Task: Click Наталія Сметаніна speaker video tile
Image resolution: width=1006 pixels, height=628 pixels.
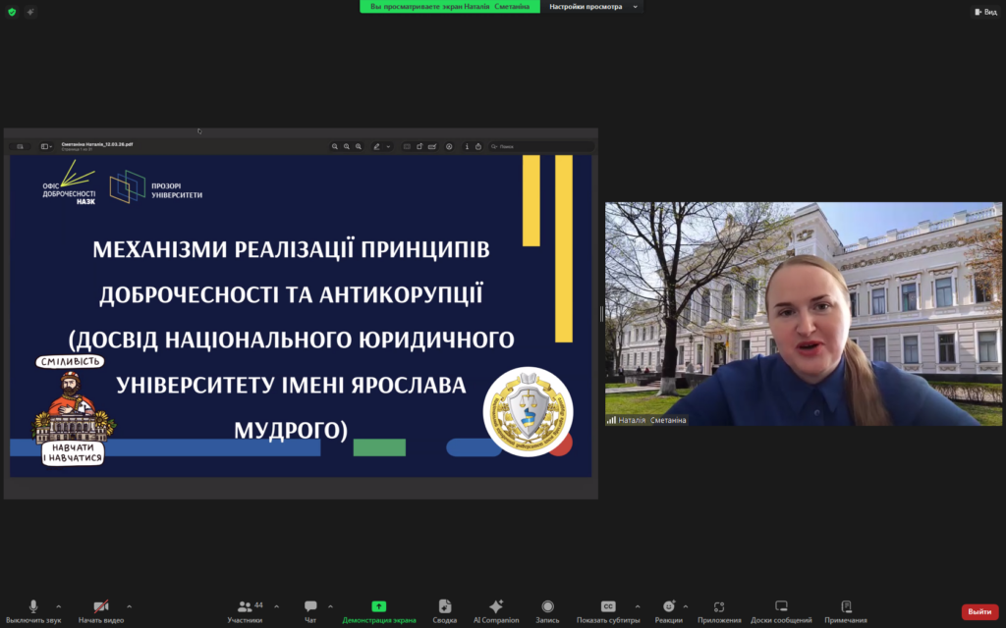Action: coord(803,314)
